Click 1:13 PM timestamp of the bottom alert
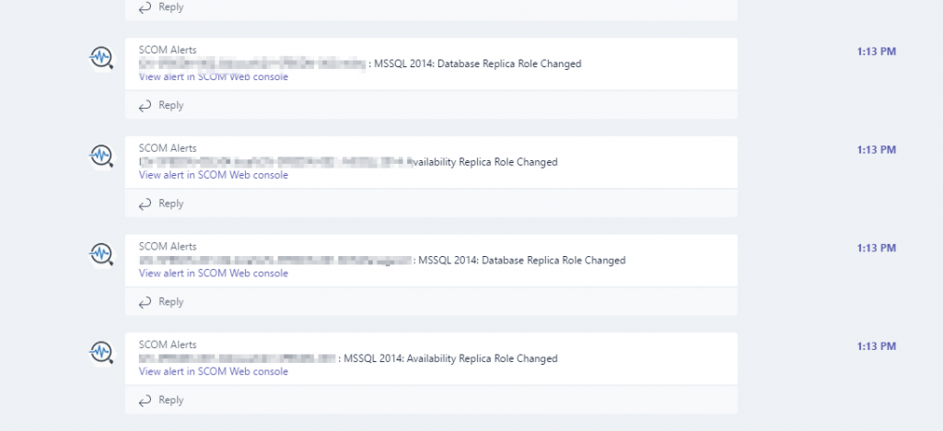The width and height of the screenshot is (943, 431). [x=877, y=346]
